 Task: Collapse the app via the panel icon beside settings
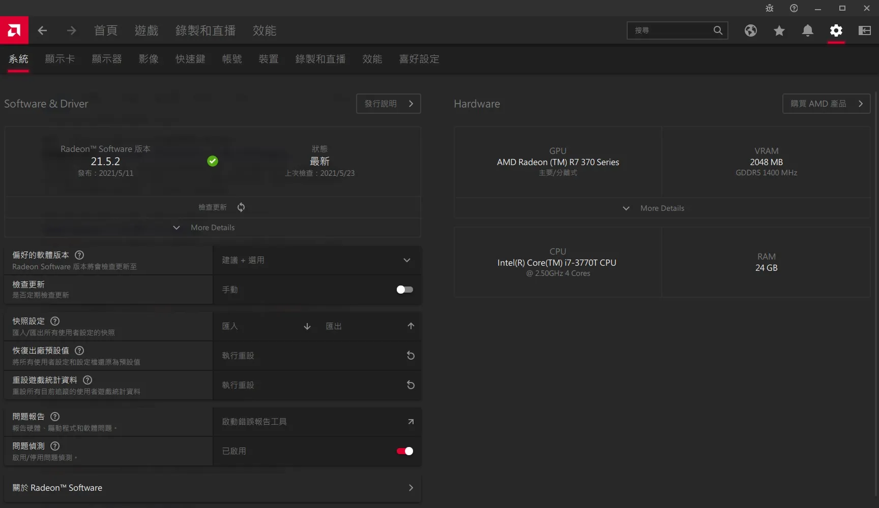click(x=864, y=30)
